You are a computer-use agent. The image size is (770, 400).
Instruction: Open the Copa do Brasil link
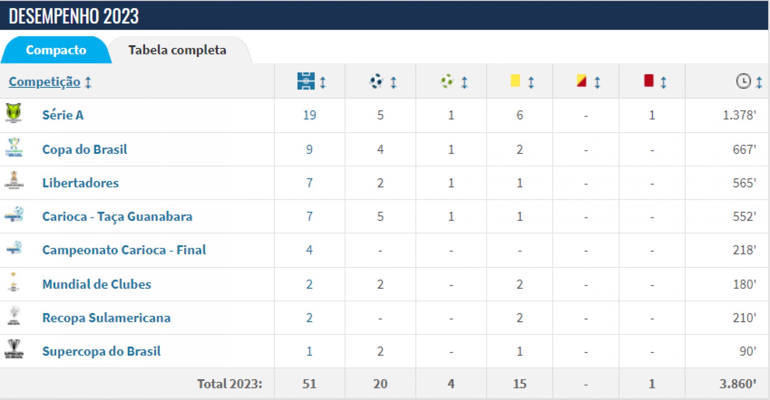(85, 149)
